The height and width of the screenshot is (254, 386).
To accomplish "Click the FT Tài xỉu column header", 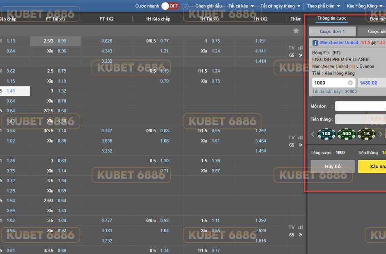I will coord(55,19).
